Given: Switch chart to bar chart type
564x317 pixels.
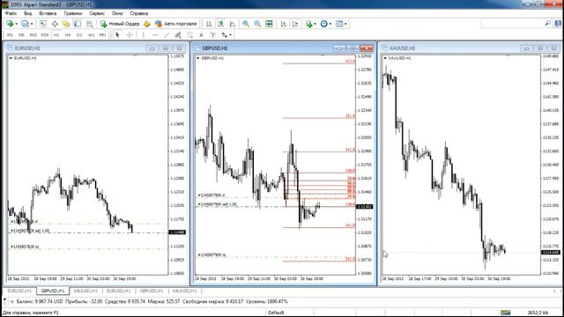Looking at the screenshot, I should pos(209,24).
